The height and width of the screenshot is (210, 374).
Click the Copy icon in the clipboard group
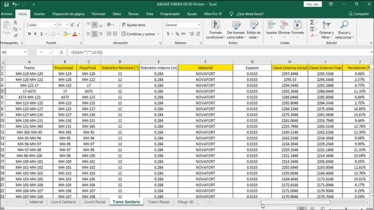click(15, 29)
